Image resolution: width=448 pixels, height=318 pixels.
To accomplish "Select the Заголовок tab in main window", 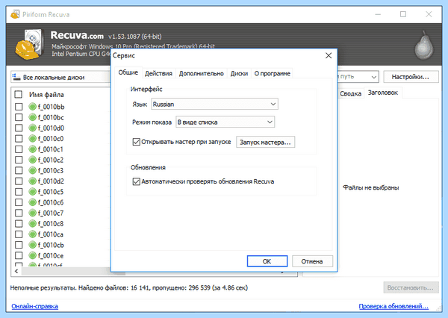I will (x=383, y=93).
